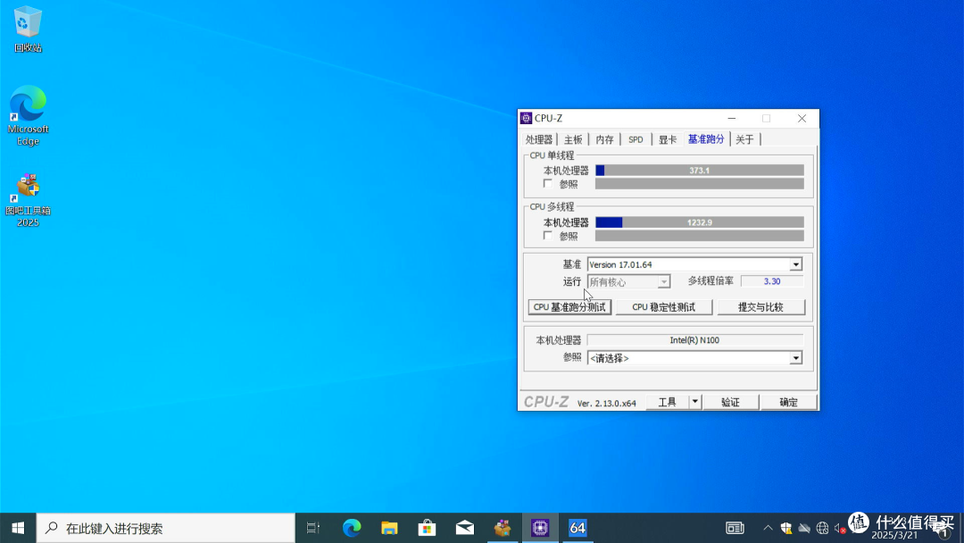Switch to the 显卡 tab
The width and height of the screenshot is (964, 543).
pos(667,139)
